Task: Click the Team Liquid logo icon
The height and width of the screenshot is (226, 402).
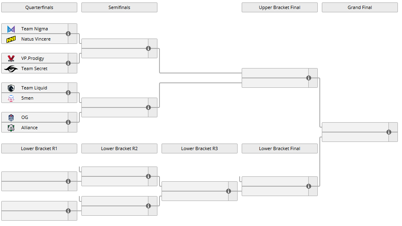Action: [11, 88]
